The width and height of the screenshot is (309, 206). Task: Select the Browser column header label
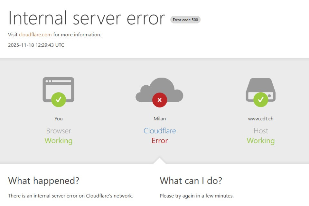coord(58,131)
